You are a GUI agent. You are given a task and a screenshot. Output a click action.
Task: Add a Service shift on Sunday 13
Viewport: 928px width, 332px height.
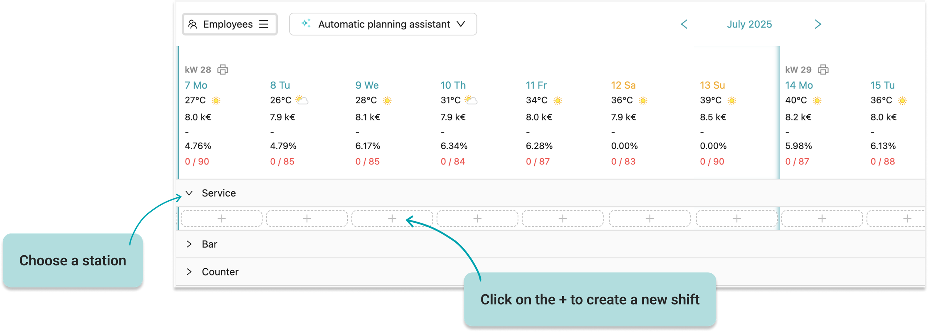point(737,219)
